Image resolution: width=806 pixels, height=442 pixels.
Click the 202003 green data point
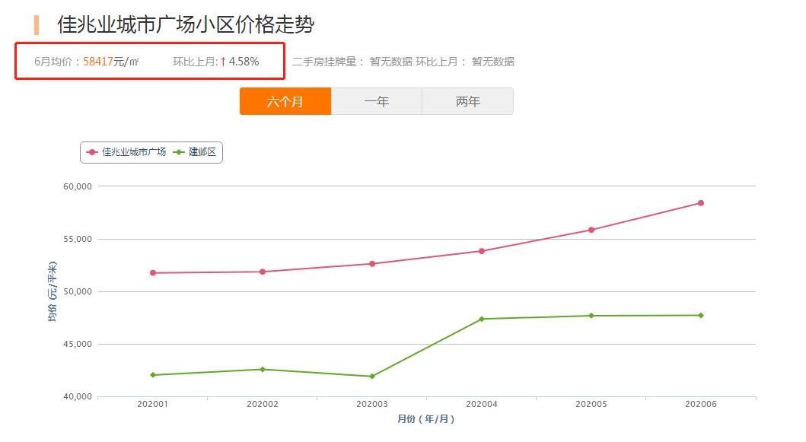click(x=372, y=377)
